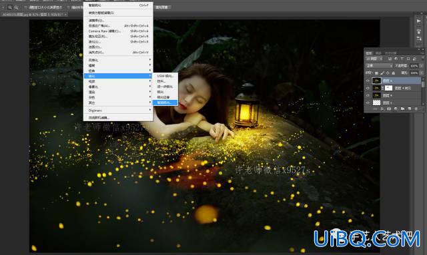Choose USM Sharpen in the sharpen submenu
This screenshot has height=255, width=427.
(x=165, y=76)
